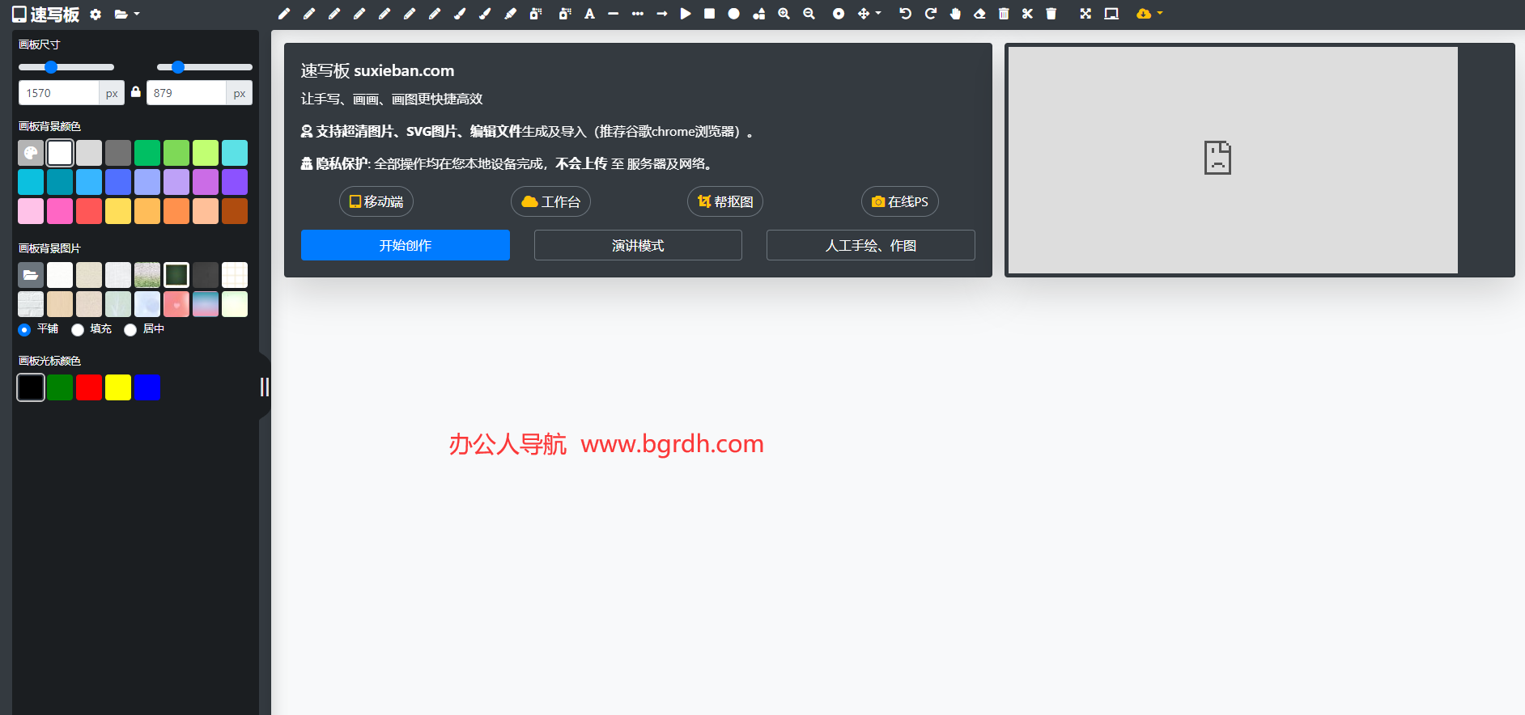This screenshot has height=715, width=1525.
Task: Select the straight line tool
Action: (x=614, y=14)
